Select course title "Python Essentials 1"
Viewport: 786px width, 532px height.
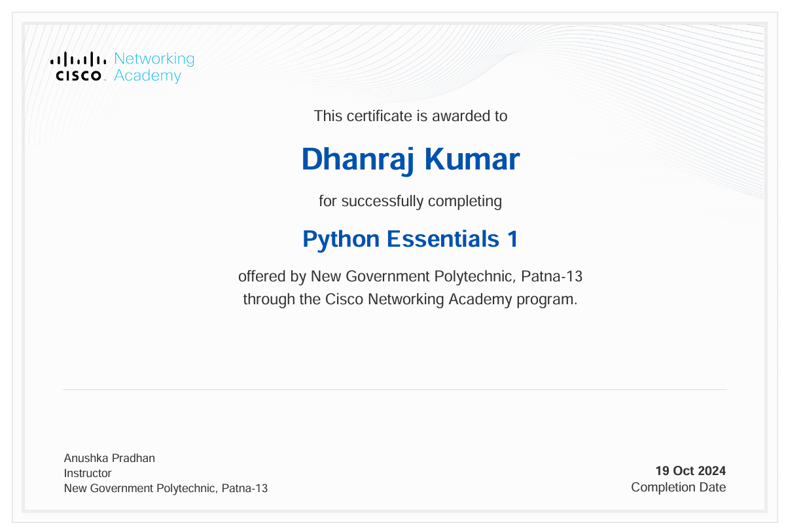pos(410,239)
